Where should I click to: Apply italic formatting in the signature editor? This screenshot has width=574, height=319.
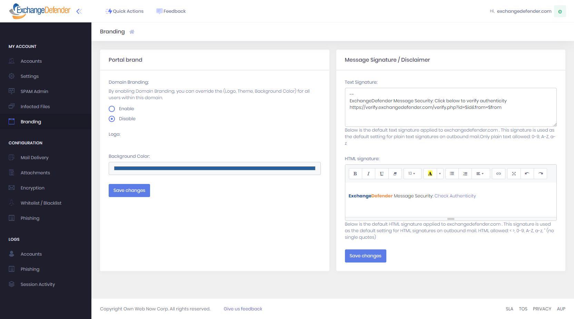[x=368, y=174]
